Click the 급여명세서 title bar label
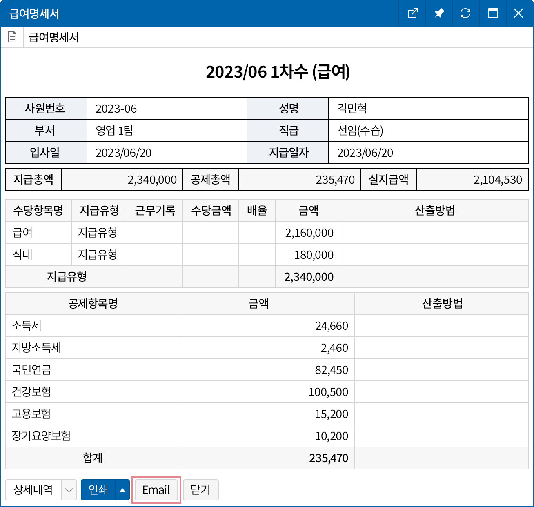Screen dimensions: 534x507 [34, 13]
